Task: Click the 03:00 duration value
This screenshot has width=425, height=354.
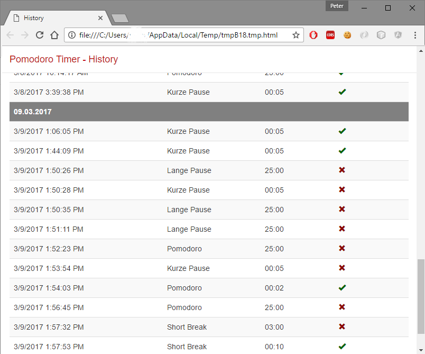Action: click(274, 327)
